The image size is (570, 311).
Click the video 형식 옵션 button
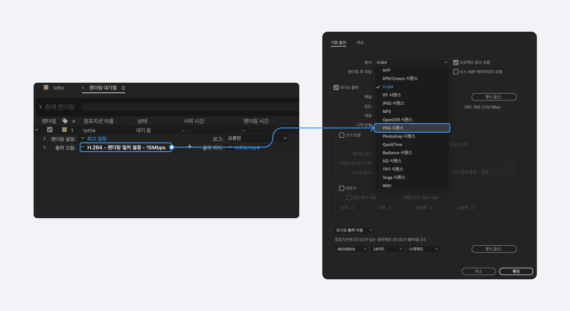point(494,97)
